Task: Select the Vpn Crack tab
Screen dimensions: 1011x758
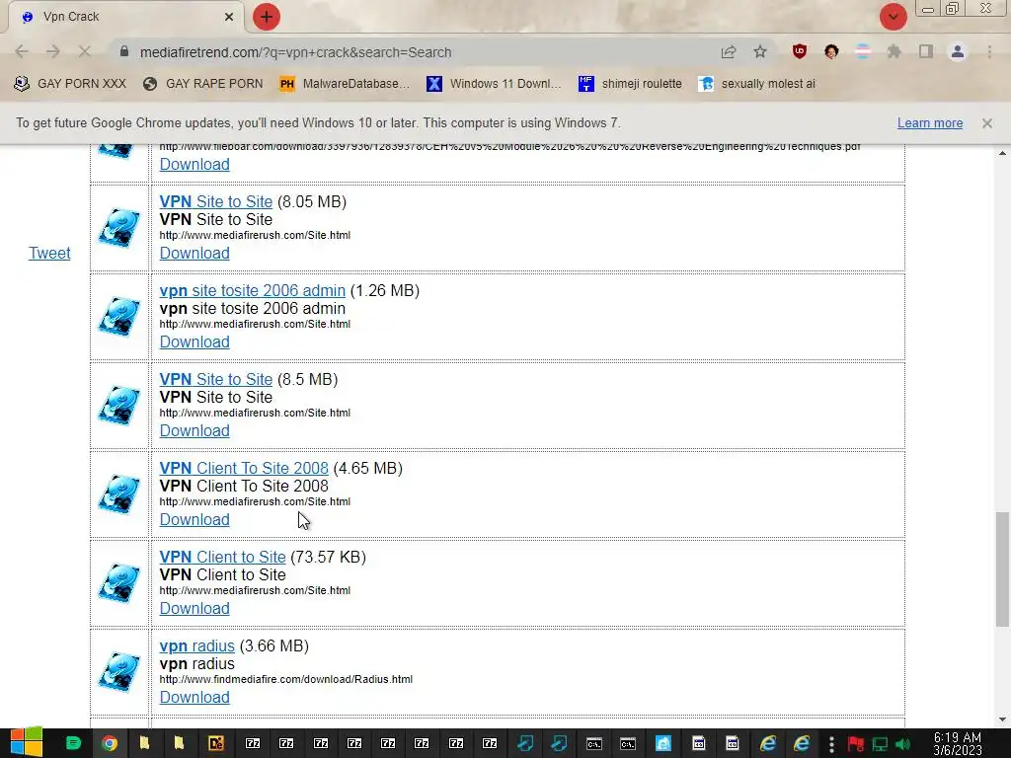Action: 125,17
